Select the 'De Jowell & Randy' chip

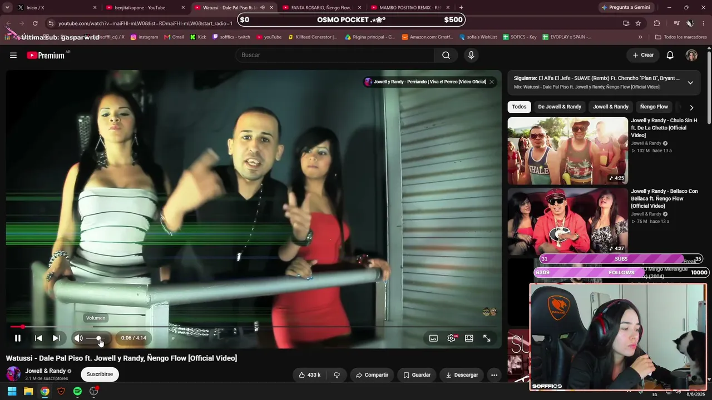(560, 107)
